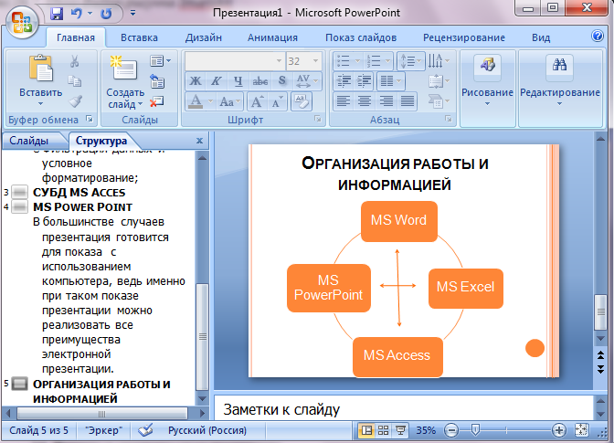Select slide 3 СУБД MS ACCES outline
The width and height of the screenshot is (614, 443).
(x=79, y=192)
